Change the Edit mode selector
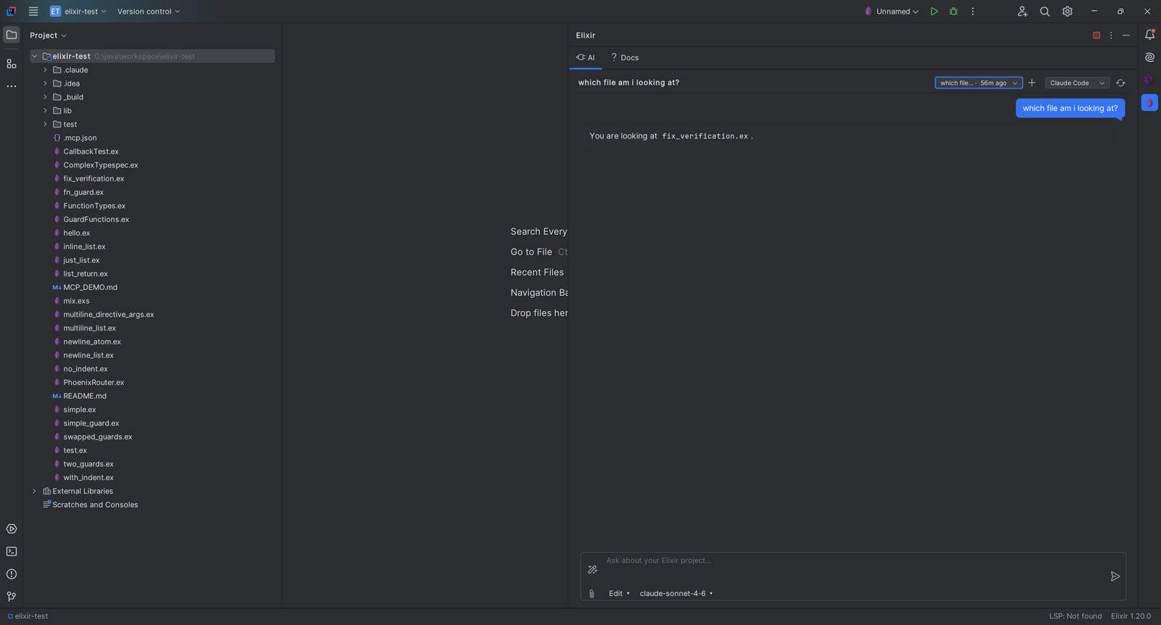 (x=619, y=594)
